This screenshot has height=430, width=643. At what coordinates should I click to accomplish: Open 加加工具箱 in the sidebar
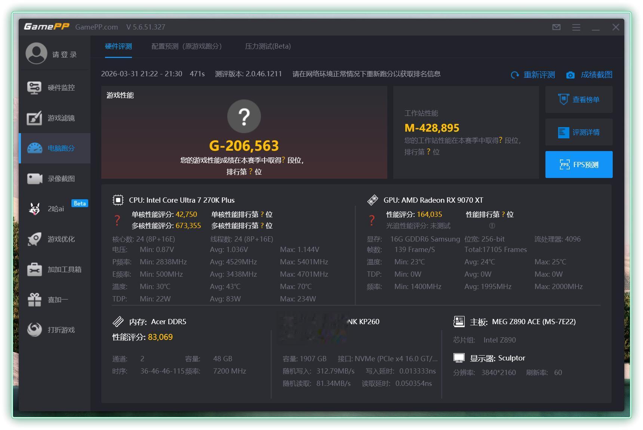tap(55, 270)
